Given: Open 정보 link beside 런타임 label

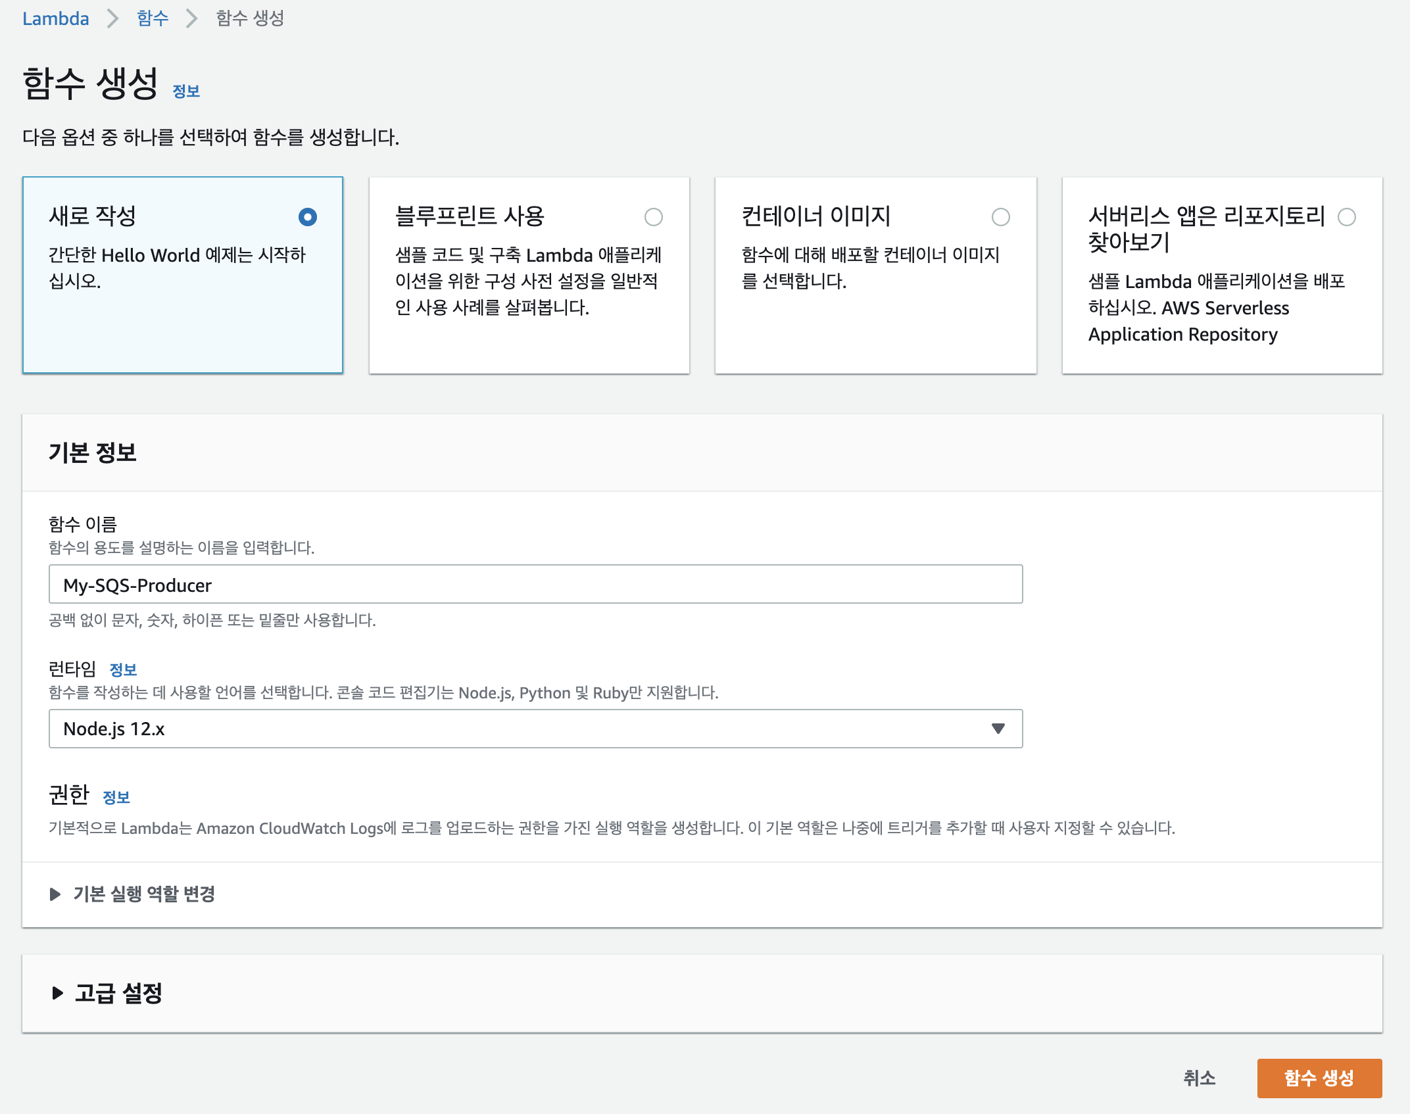Looking at the screenshot, I should click(x=123, y=670).
